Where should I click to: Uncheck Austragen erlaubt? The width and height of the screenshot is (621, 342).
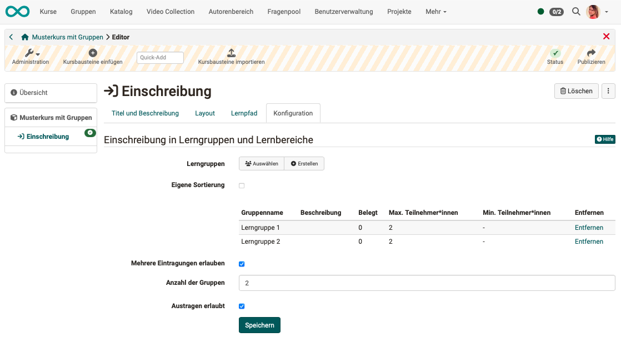click(242, 306)
